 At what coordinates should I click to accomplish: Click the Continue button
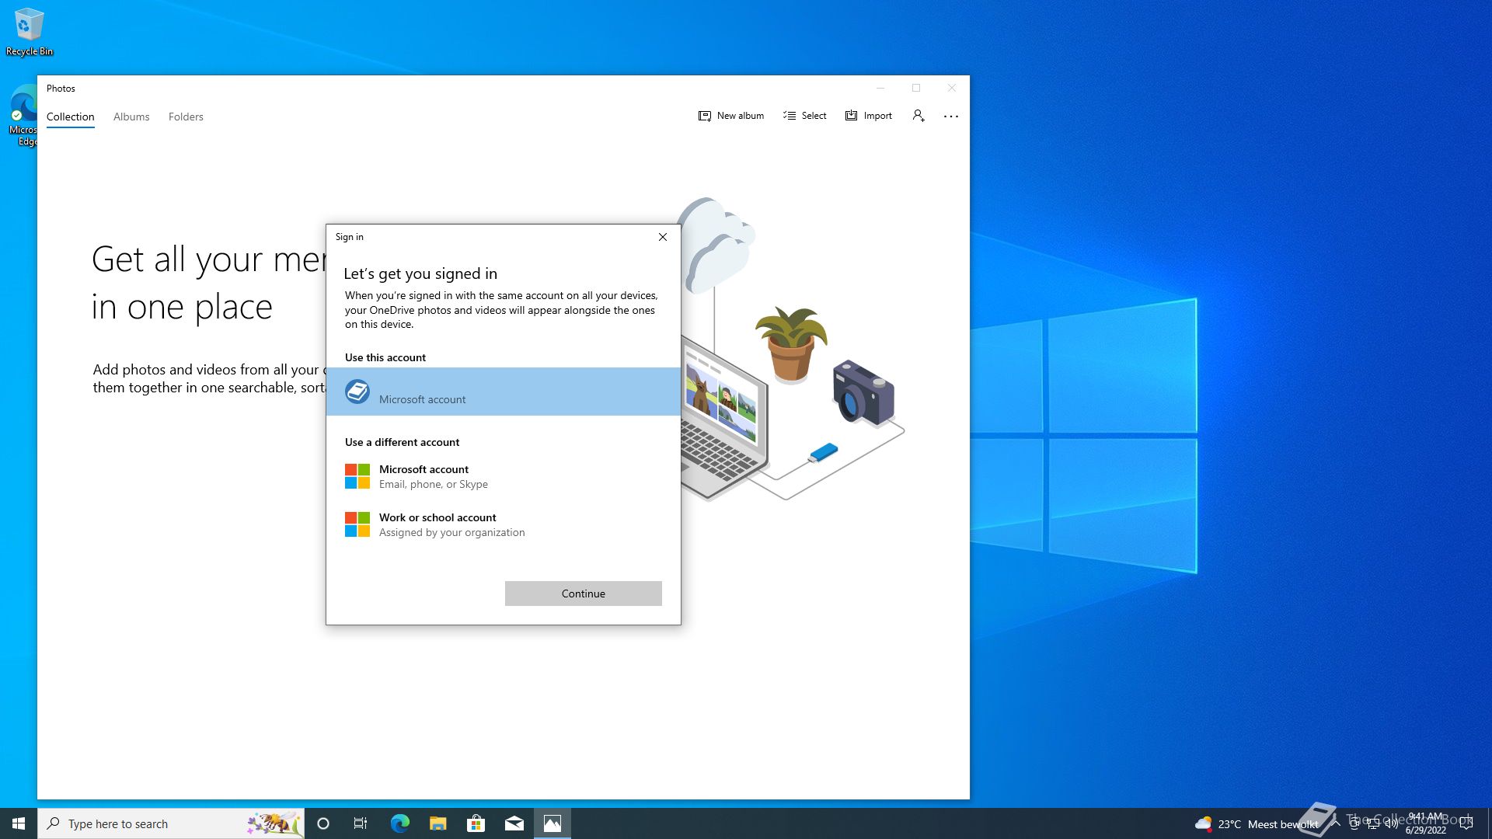click(584, 594)
